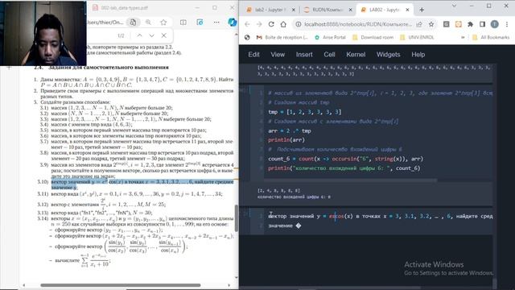Open Jupyter Cell menu
This screenshot has height=290, width=515.
pyautogui.click(x=329, y=55)
